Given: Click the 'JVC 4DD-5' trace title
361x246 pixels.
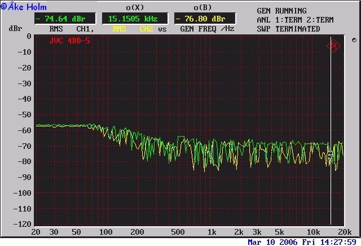Looking at the screenshot, I should [x=69, y=41].
